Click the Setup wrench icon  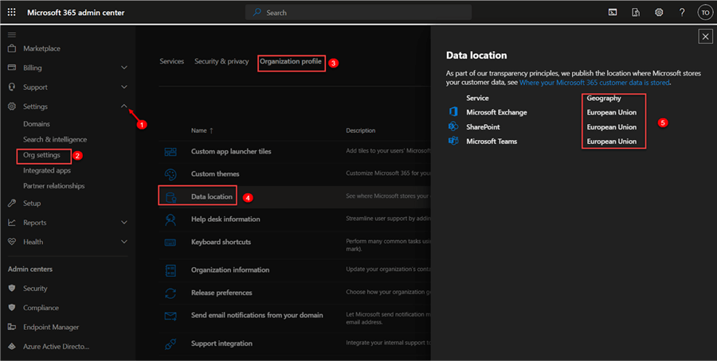(12, 203)
